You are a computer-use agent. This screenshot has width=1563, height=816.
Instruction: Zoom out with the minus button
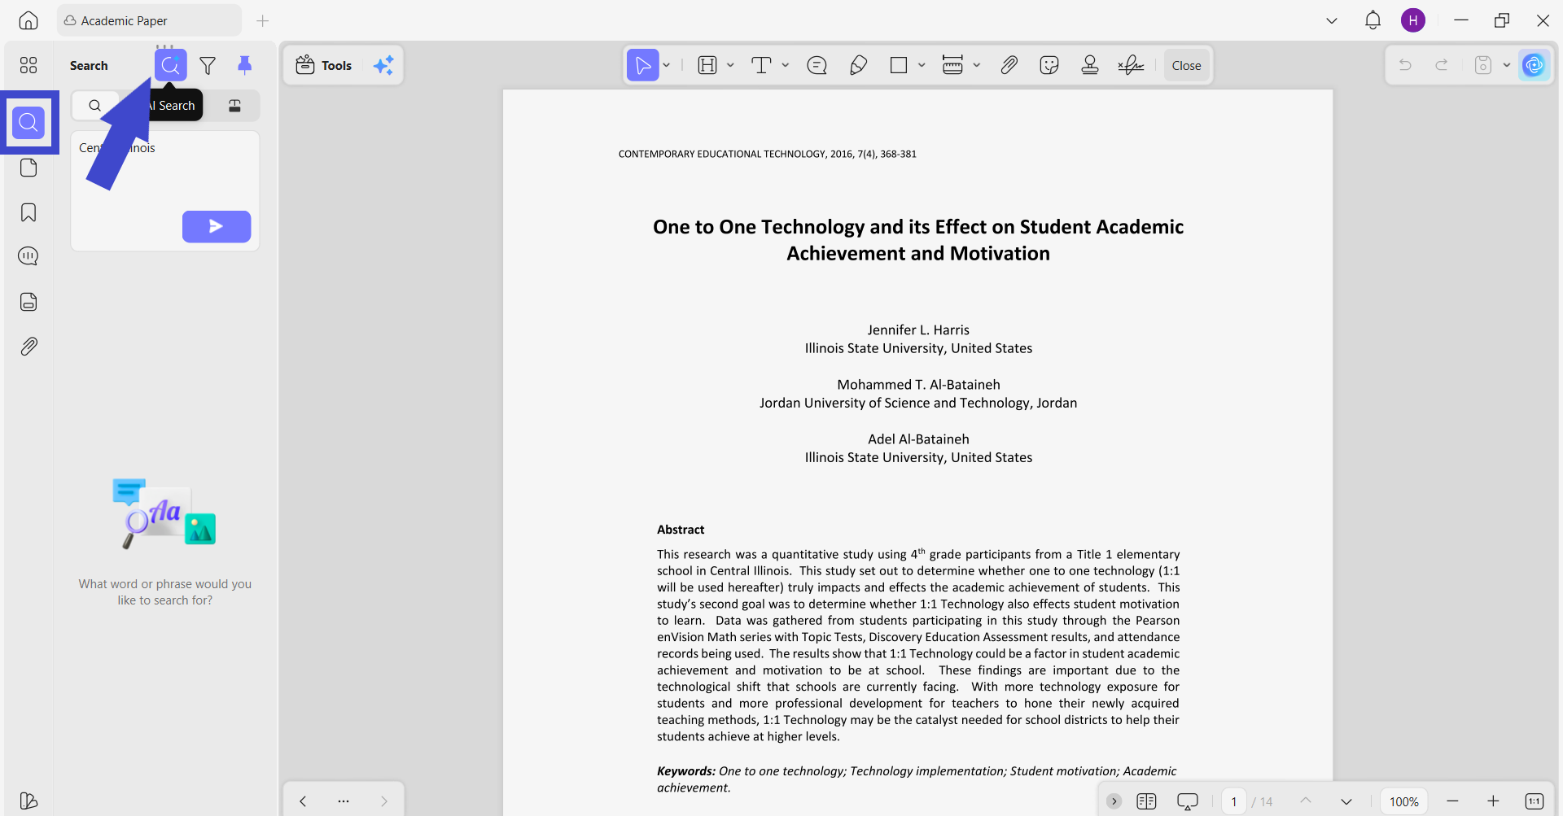pyautogui.click(x=1452, y=801)
